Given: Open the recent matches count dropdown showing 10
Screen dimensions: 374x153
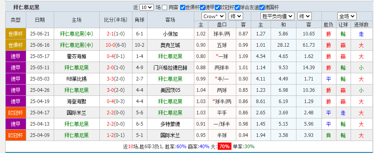Looking at the screenshot, I should pos(147,7).
